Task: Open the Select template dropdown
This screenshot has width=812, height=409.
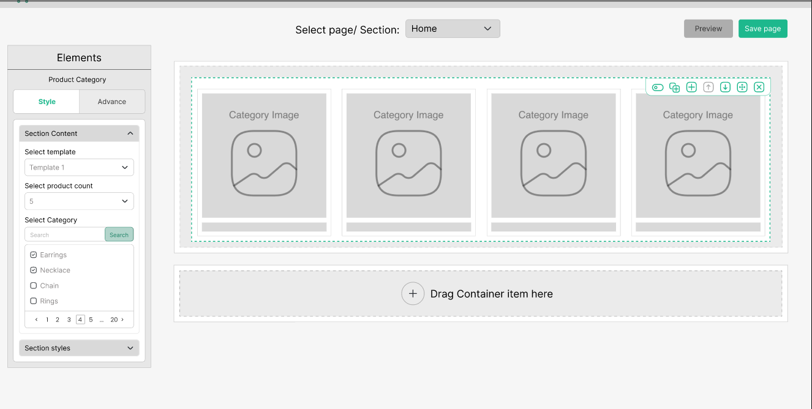Action: (x=79, y=167)
